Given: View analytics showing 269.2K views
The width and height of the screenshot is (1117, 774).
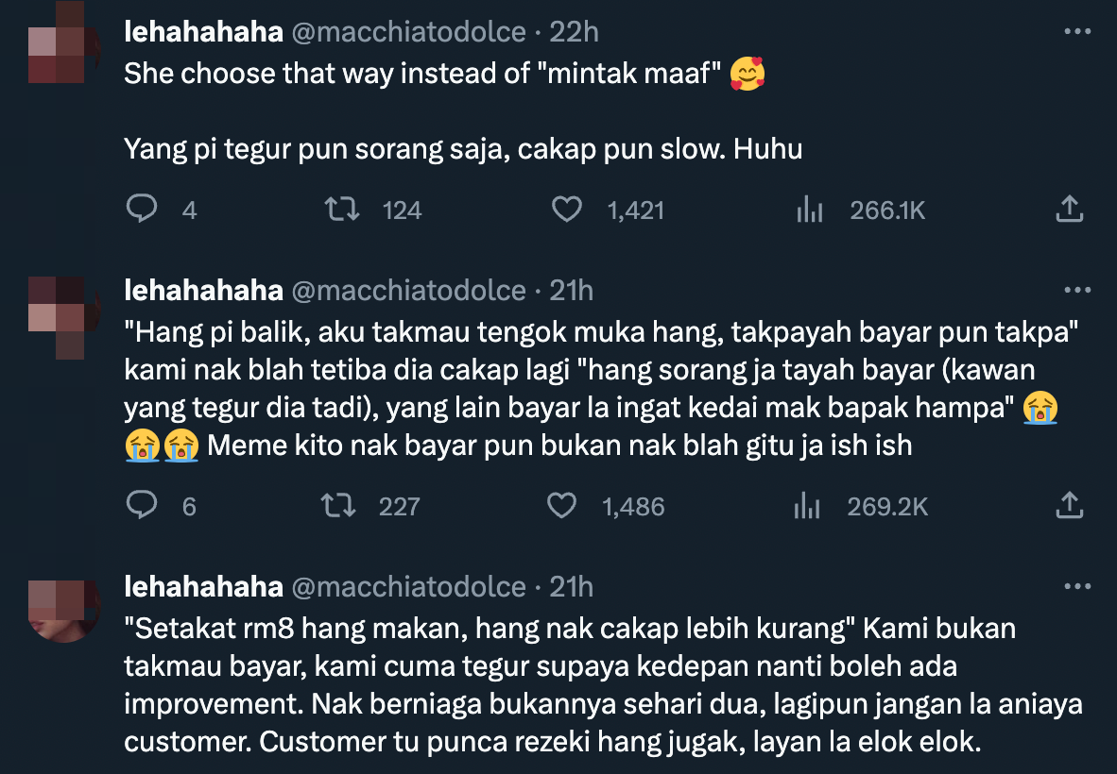Looking at the screenshot, I should [807, 506].
